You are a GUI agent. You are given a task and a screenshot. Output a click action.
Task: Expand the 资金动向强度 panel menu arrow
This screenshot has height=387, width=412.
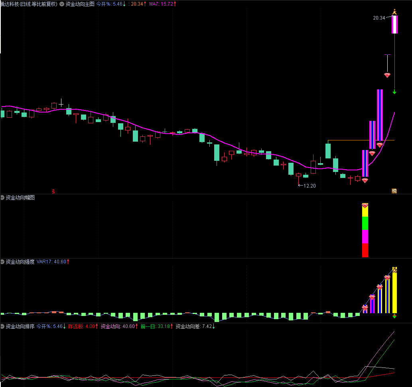[x=3, y=262]
